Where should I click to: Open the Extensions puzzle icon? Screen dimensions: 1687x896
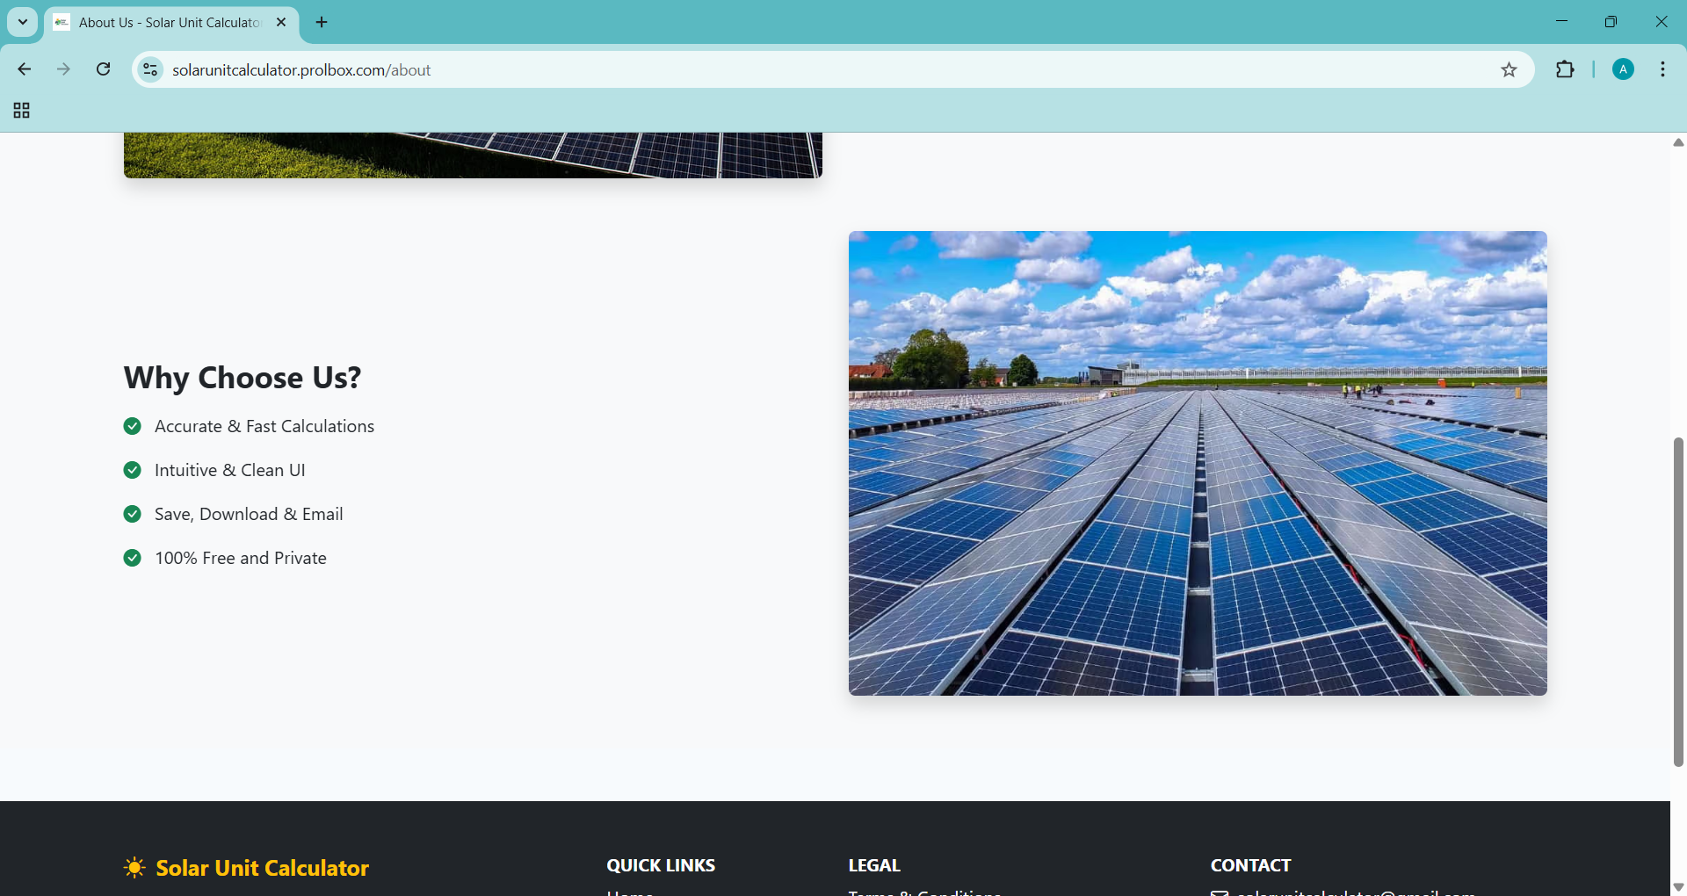click(1565, 69)
